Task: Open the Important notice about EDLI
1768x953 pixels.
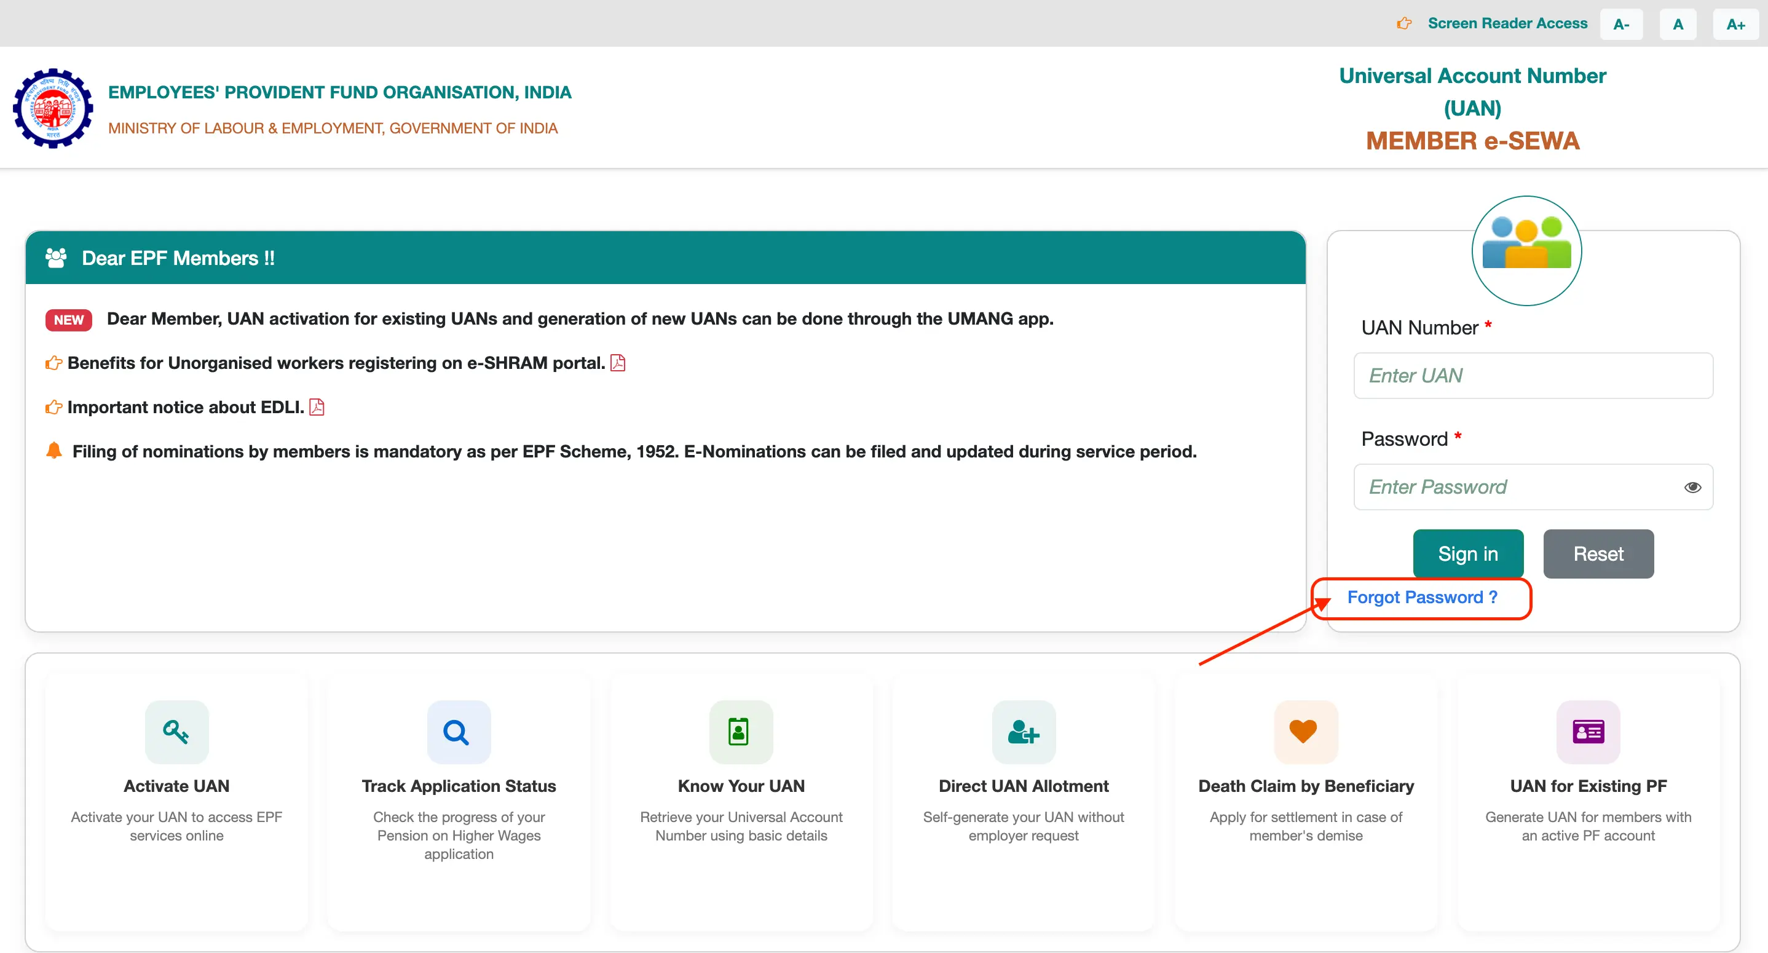Action: (185, 407)
